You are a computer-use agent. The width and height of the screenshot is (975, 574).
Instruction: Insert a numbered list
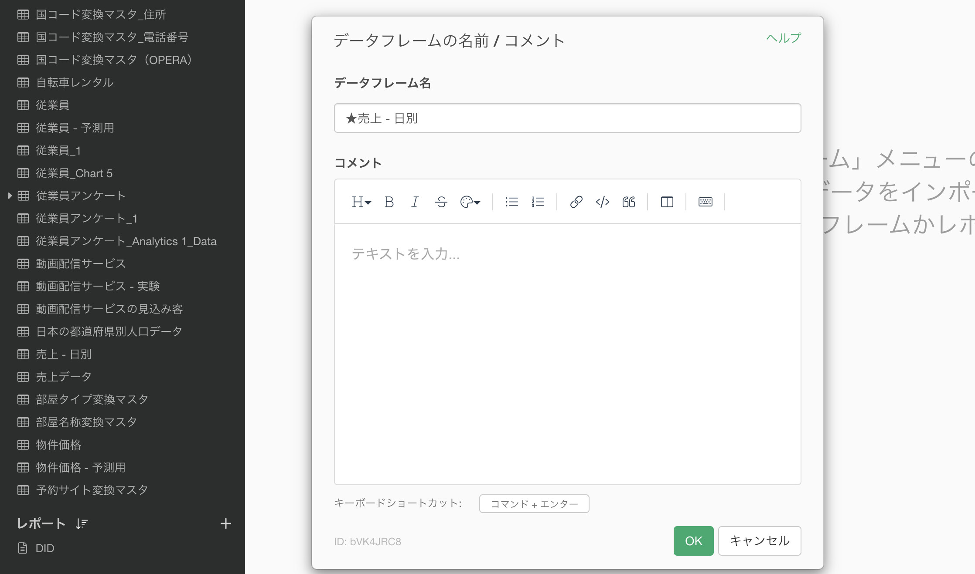coord(538,202)
